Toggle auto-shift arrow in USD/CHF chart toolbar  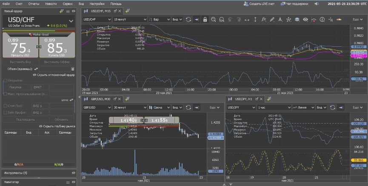coord(197,20)
